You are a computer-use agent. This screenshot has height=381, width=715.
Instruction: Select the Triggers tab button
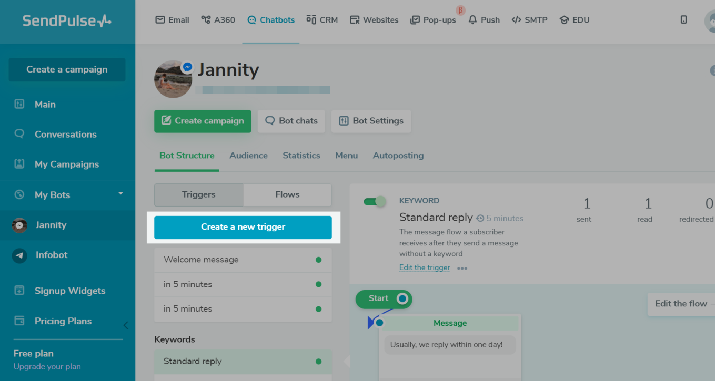click(x=198, y=194)
